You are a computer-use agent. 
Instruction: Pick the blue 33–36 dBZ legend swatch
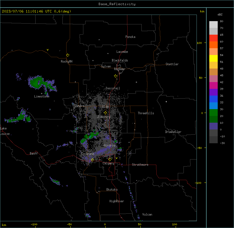[213, 99]
